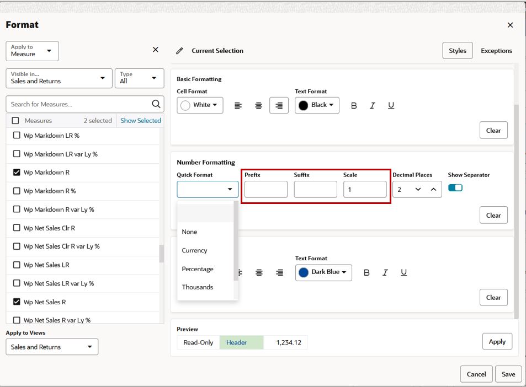Open the Dark Blue text color dropdown
The width and height of the screenshot is (526, 387).
click(x=323, y=272)
